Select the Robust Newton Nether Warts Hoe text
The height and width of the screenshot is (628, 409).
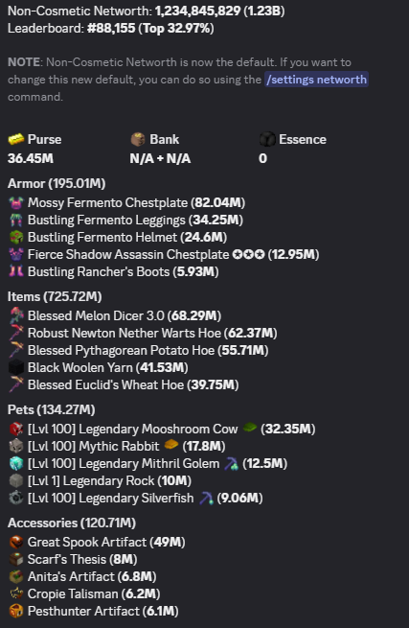[125, 334]
